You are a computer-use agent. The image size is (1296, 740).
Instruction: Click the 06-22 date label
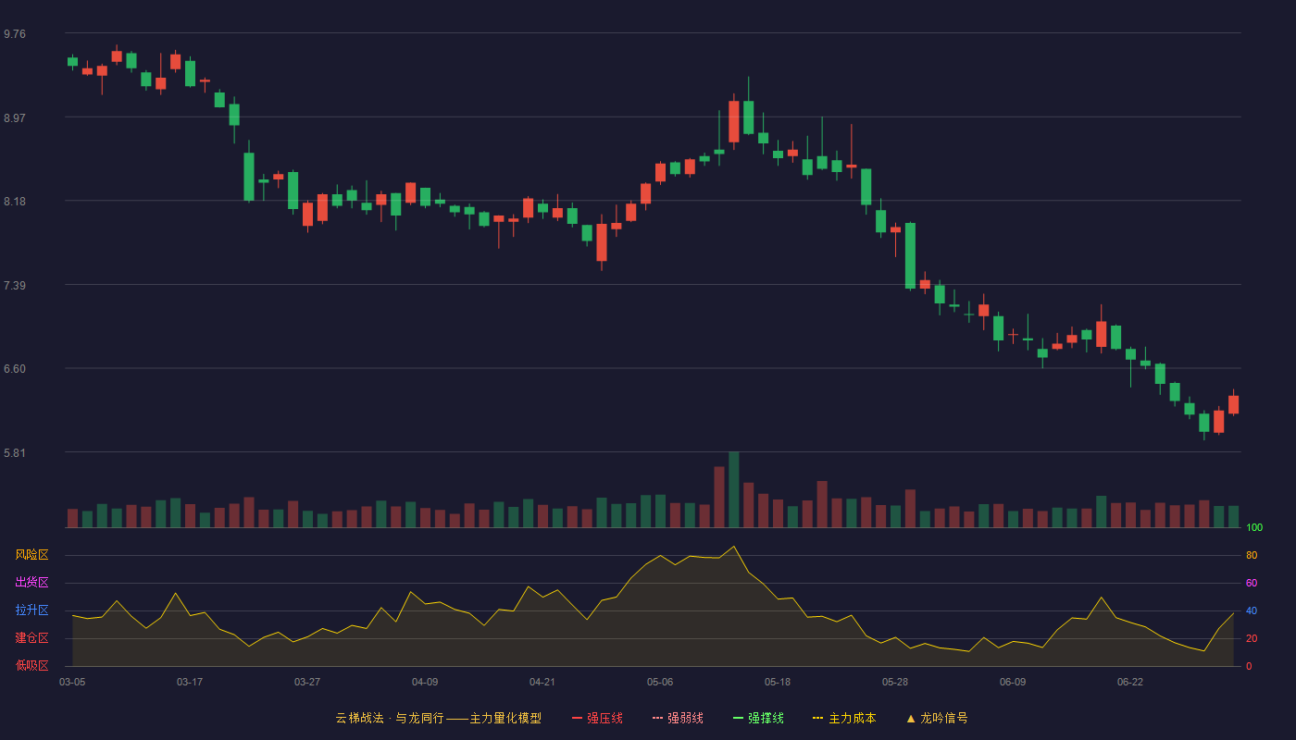click(x=1130, y=682)
